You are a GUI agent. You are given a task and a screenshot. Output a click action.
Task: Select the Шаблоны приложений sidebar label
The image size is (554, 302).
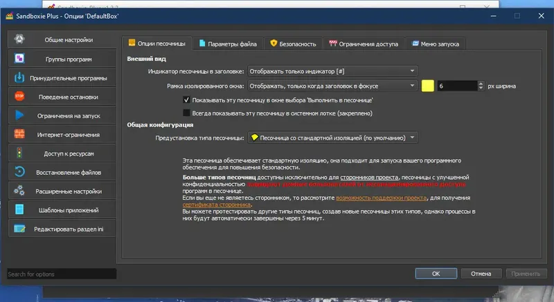click(69, 210)
